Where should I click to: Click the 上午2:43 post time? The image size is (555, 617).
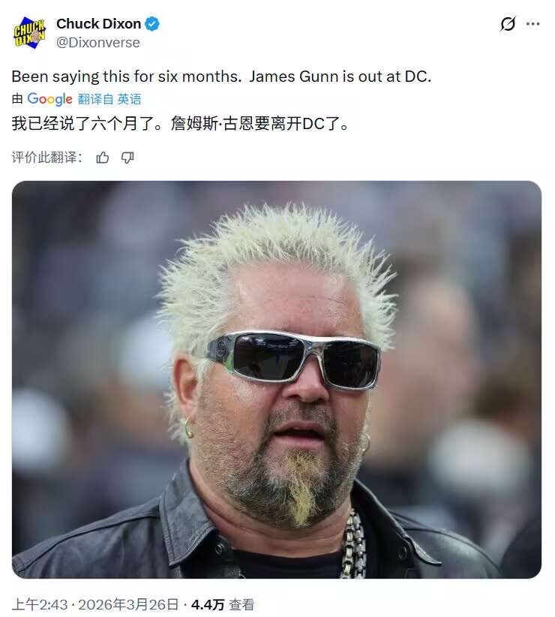point(40,604)
